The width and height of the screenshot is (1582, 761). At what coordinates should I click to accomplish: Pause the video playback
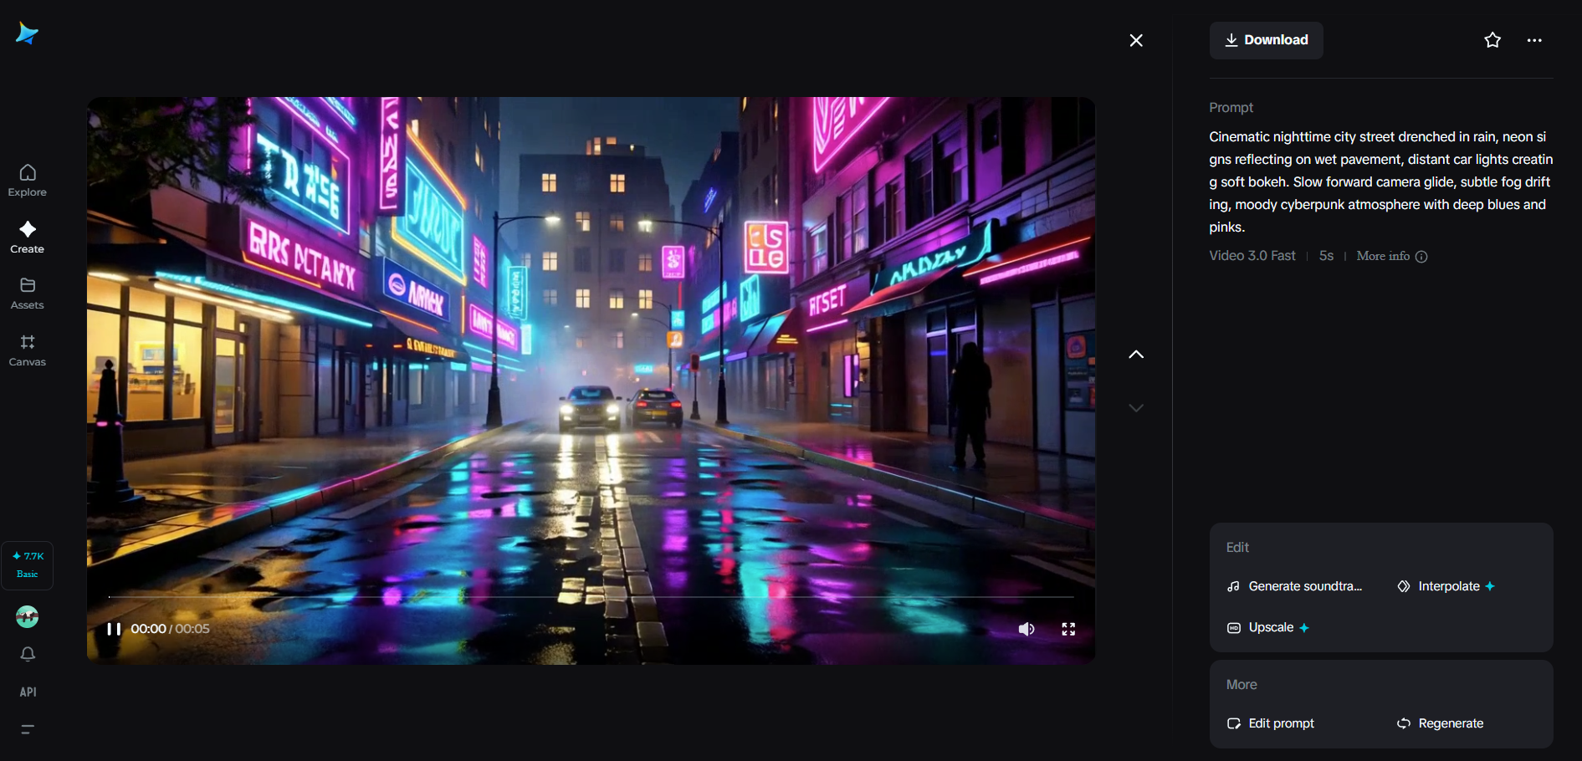[114, 628]
